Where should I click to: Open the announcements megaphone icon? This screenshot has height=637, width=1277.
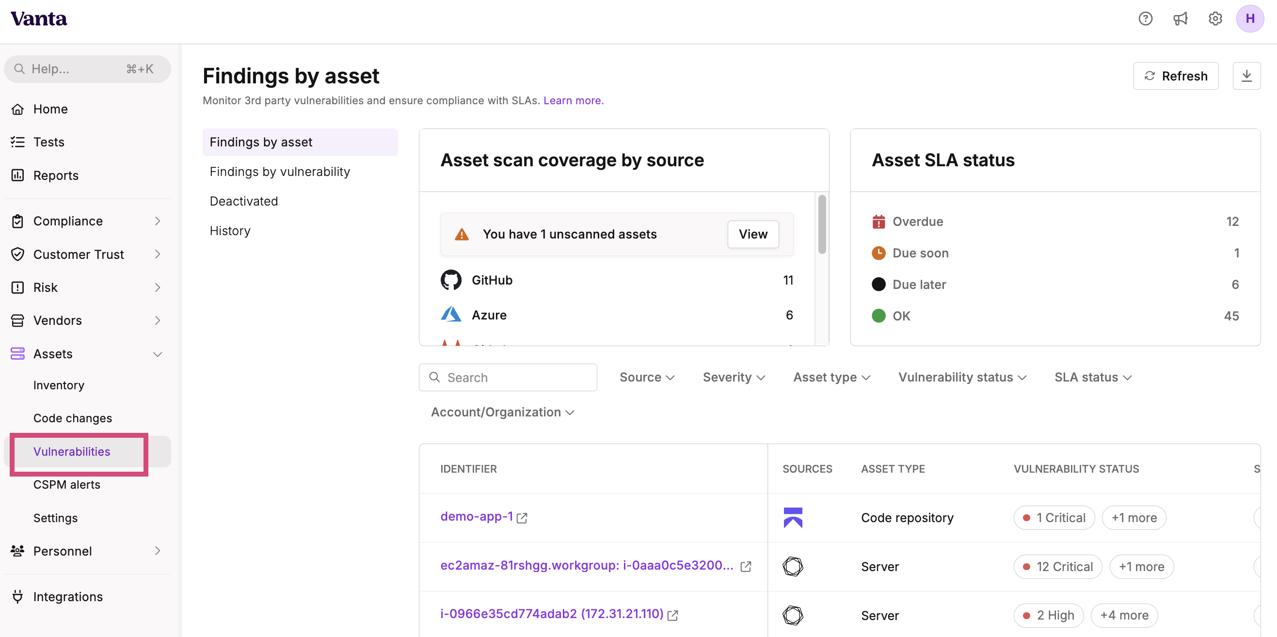(x=1181, y=19)
